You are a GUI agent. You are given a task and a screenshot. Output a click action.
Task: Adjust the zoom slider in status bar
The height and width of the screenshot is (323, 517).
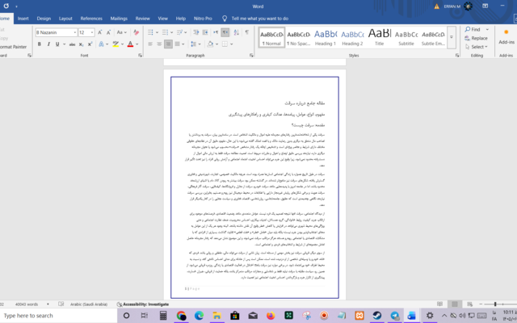(495, 304)
